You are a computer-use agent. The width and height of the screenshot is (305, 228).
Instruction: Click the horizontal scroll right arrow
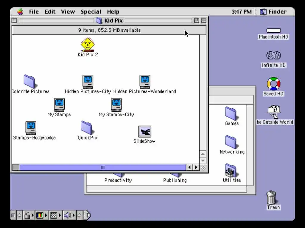[196, 167]
